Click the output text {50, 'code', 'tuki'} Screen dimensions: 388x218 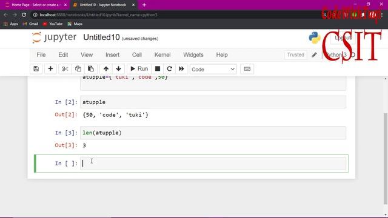point(115,115)
